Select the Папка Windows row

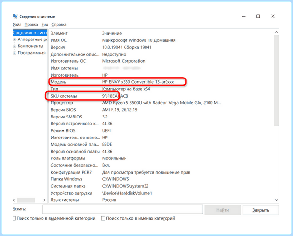click(162, 179)
